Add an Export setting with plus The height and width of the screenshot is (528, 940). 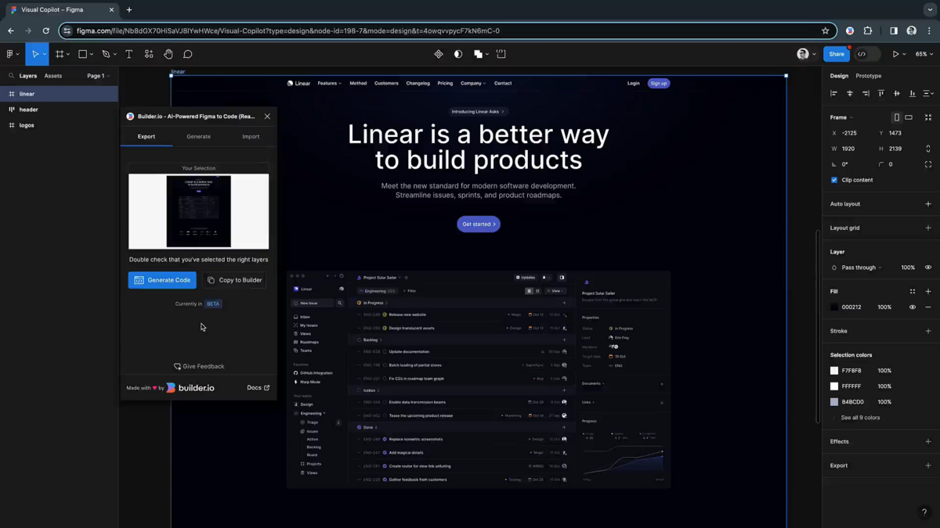928,465
